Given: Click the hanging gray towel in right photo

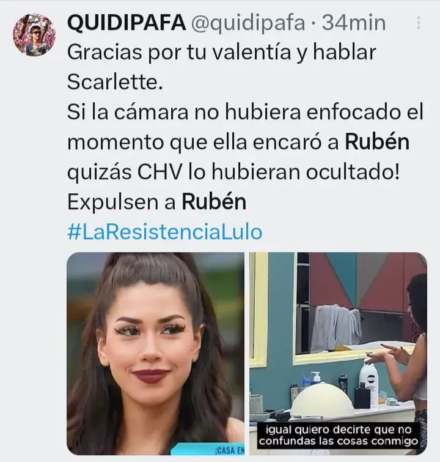Looking at the screenshot, I should pos(336,328).
